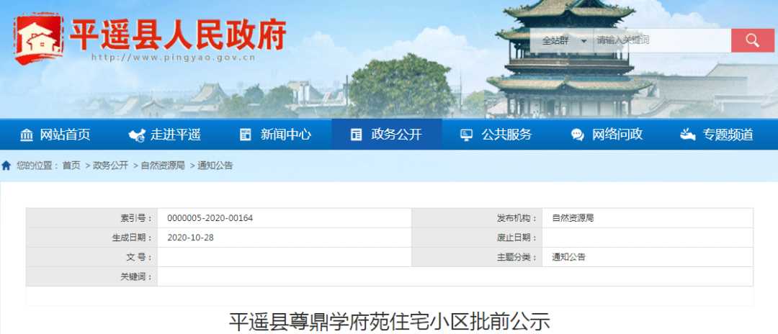Open the 新闻中心 navigation menu item

(286, 135)
